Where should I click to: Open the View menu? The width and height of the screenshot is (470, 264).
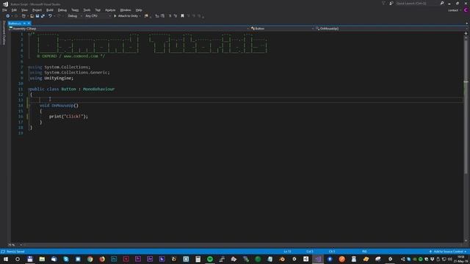point(24,10)
